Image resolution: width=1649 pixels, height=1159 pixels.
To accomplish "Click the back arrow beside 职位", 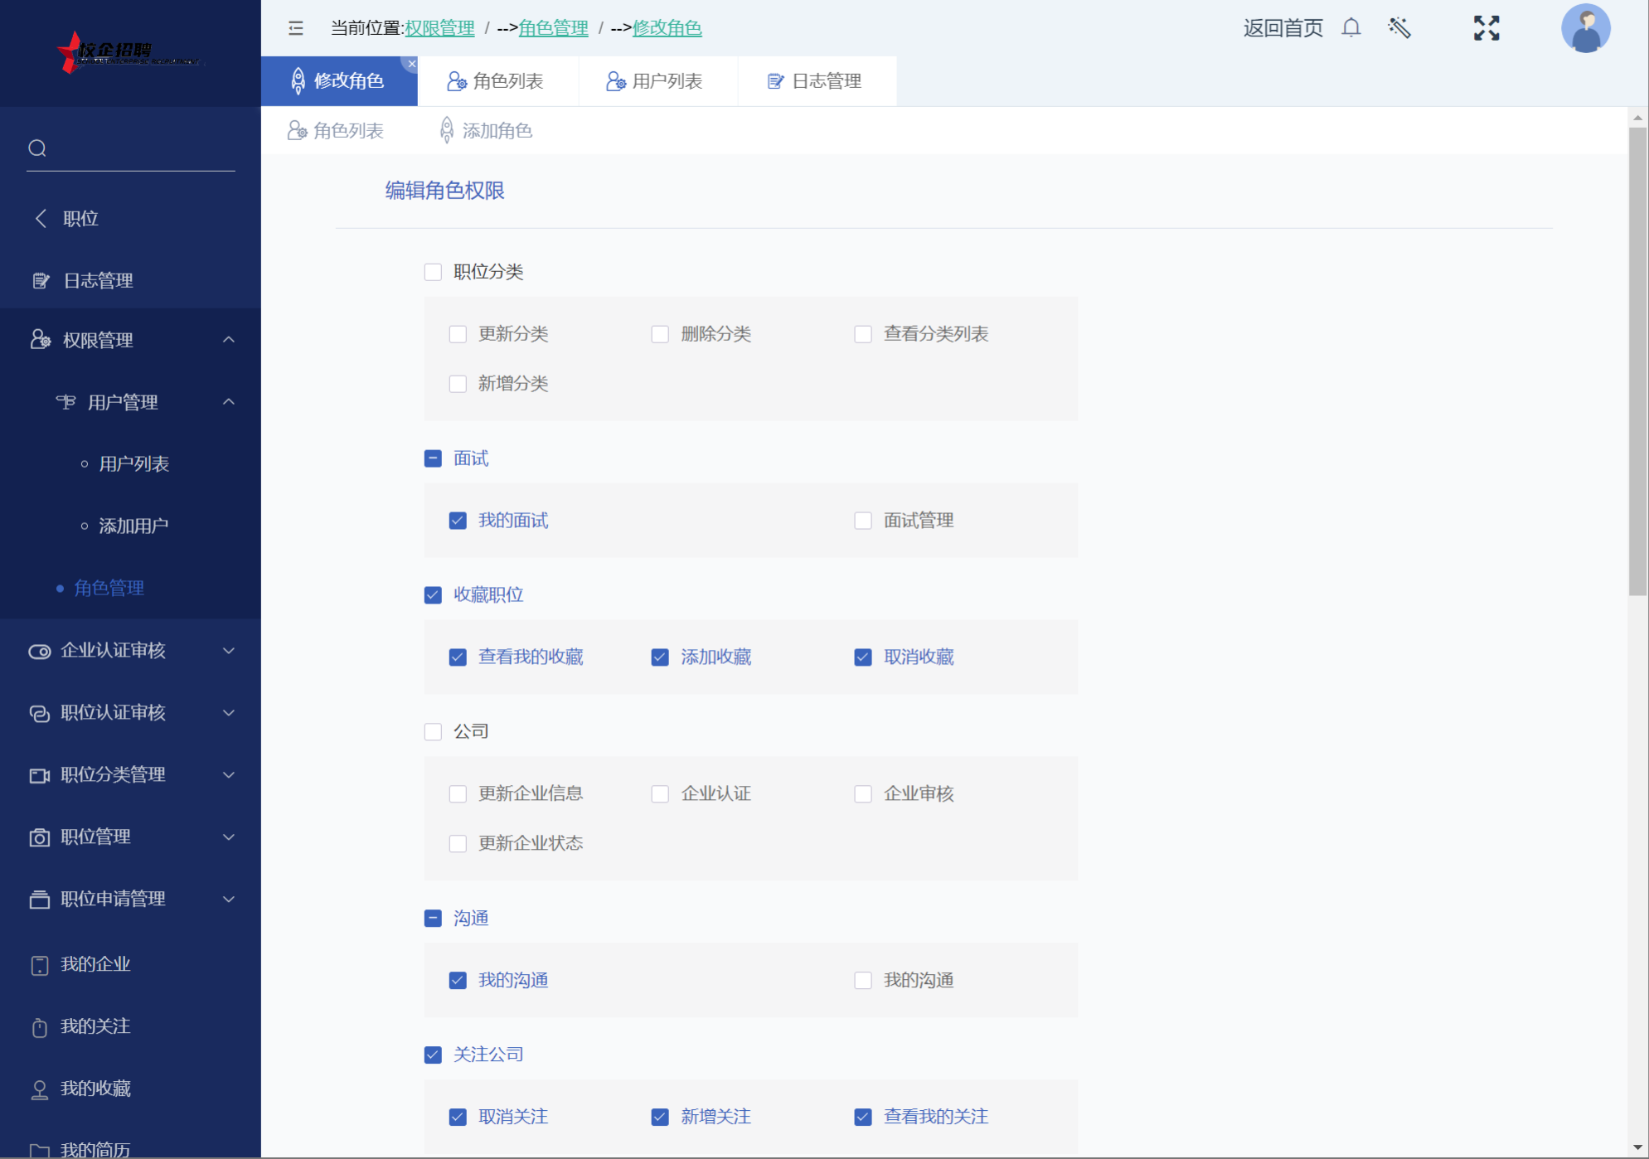I will pyautogui.click(x=41, y=218).
